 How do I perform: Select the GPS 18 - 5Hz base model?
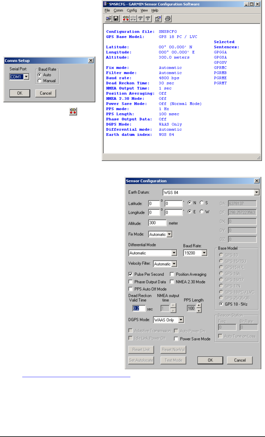click(221, 304)
